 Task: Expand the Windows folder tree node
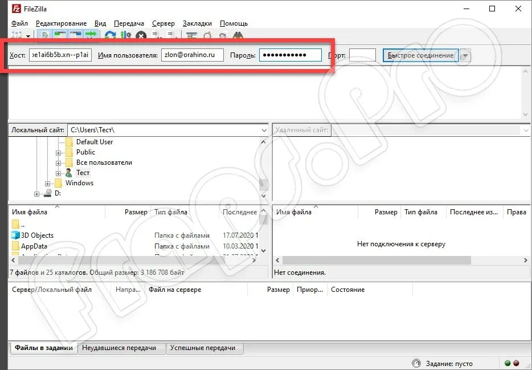pos(47,184)
